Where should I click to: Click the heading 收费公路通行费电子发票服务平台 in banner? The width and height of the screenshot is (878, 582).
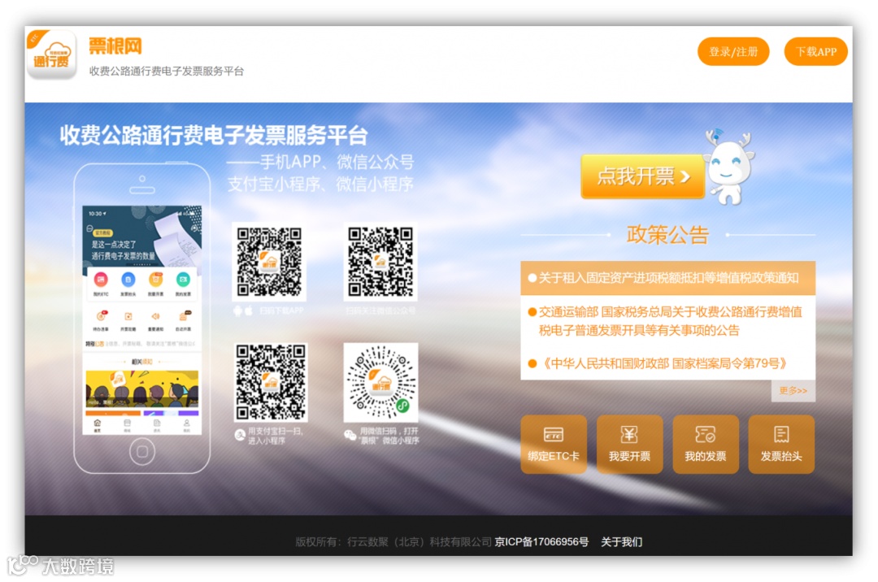click(214, 136)
